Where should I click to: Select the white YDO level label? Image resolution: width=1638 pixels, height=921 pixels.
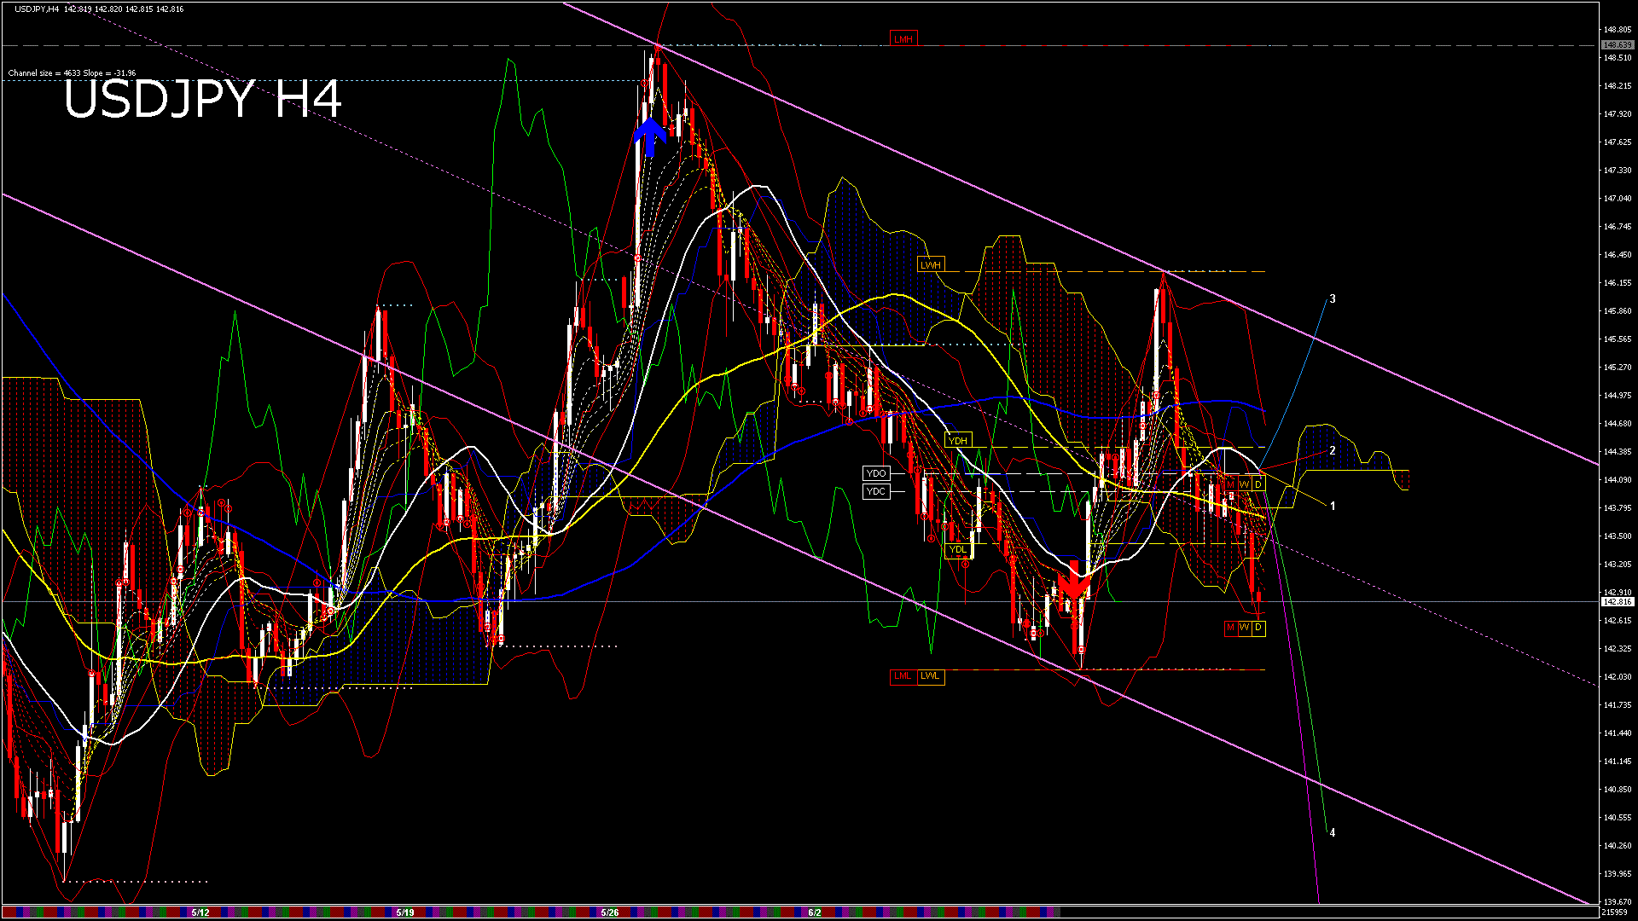[876, 473]
